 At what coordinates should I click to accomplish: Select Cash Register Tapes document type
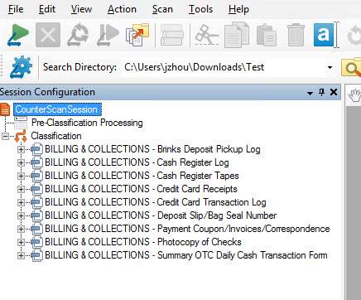pyautogui.click(x=142, y=176)
